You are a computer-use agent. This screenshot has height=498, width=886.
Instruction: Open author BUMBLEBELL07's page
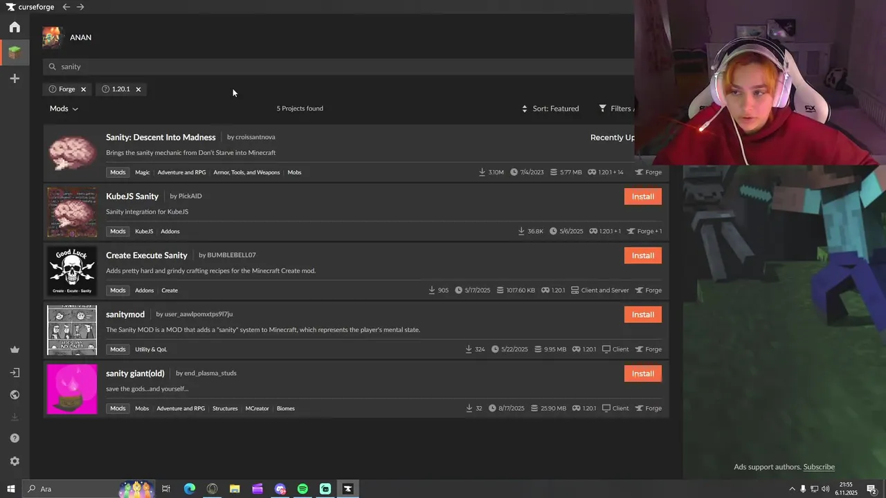(231, 255)
